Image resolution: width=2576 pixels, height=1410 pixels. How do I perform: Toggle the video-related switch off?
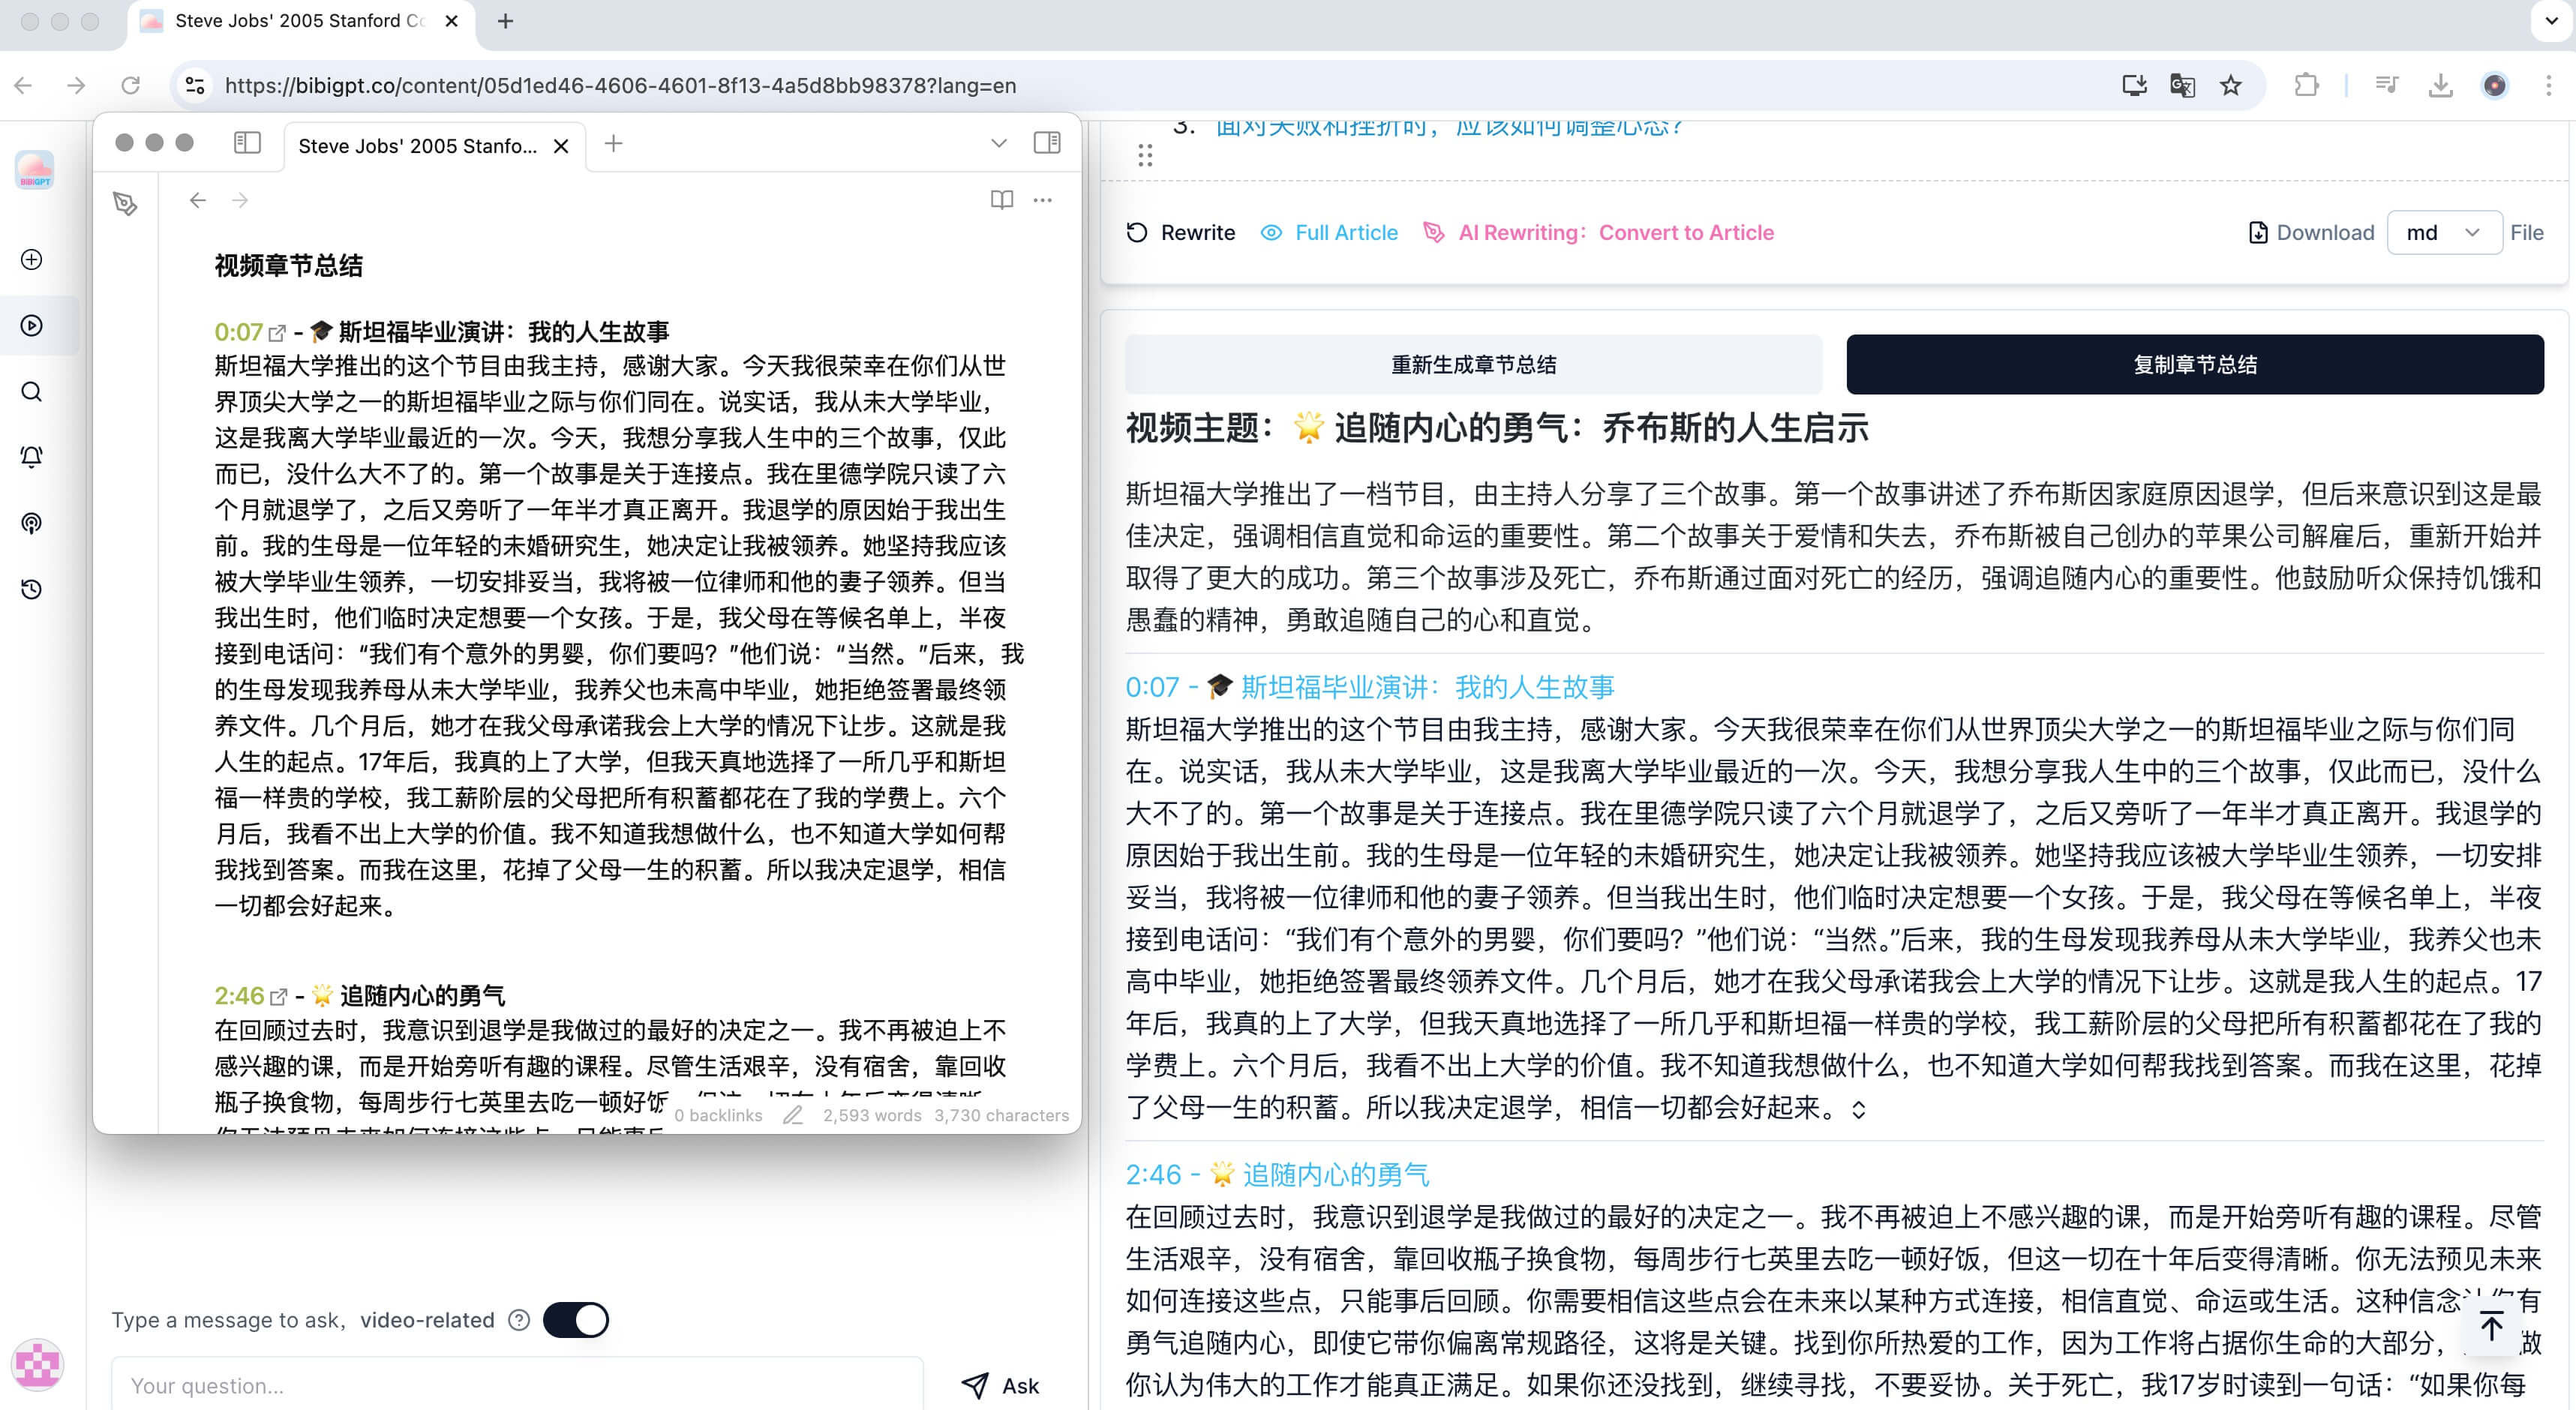pos(576,1319)
